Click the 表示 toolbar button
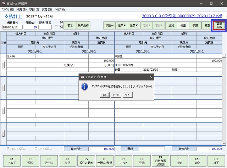Image resolution: width=227 pixels, height=168 pixels. click(70, 25)
